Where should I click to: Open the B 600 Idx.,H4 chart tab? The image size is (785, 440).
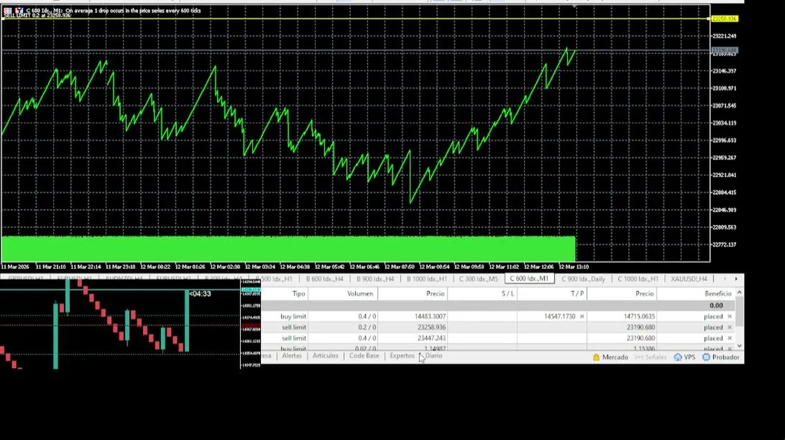(324, 279)
